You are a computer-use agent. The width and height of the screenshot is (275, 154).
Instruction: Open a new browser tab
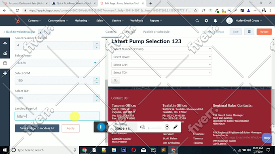(x=150, y=3)
